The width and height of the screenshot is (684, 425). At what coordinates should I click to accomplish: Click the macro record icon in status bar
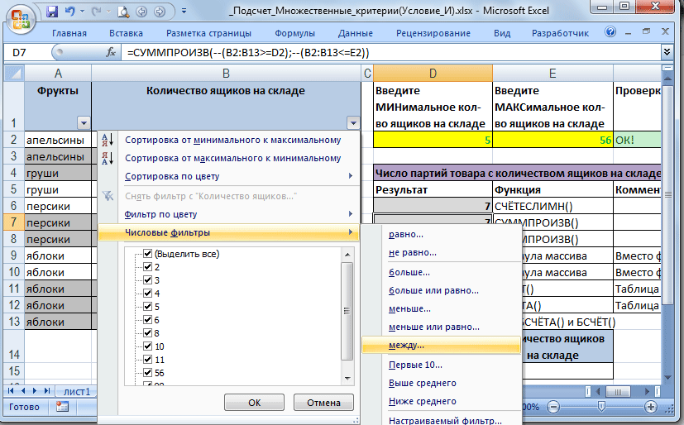pyautogui.click(x=62, y=407)
